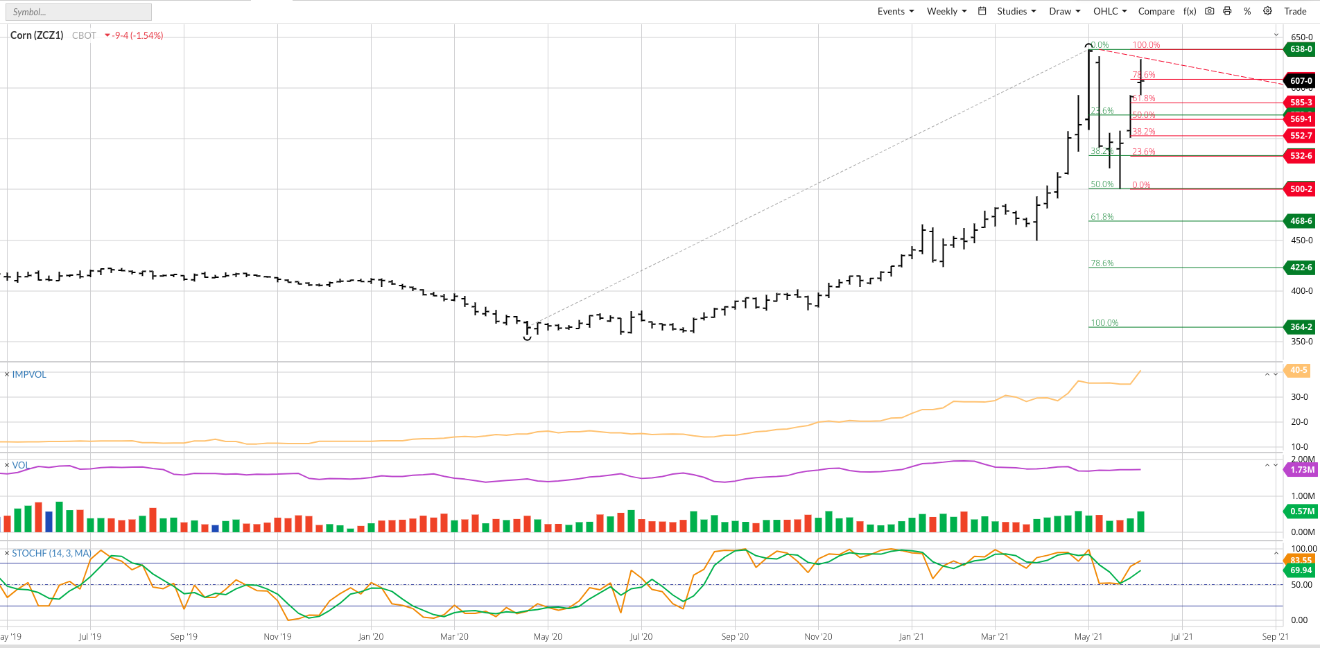The height and width of the screenshot is (648, 1320).
Task: Click the percent scale icon
Action: [x=1247, y=11]
